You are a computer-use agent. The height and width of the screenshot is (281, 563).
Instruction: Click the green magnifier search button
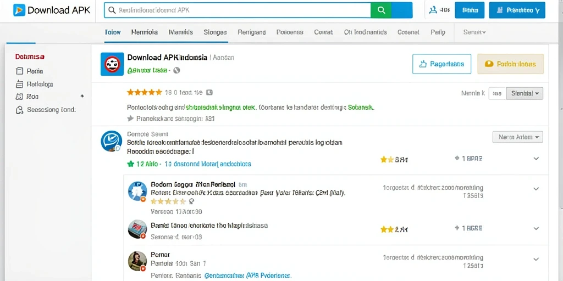[x=381, y=10]
